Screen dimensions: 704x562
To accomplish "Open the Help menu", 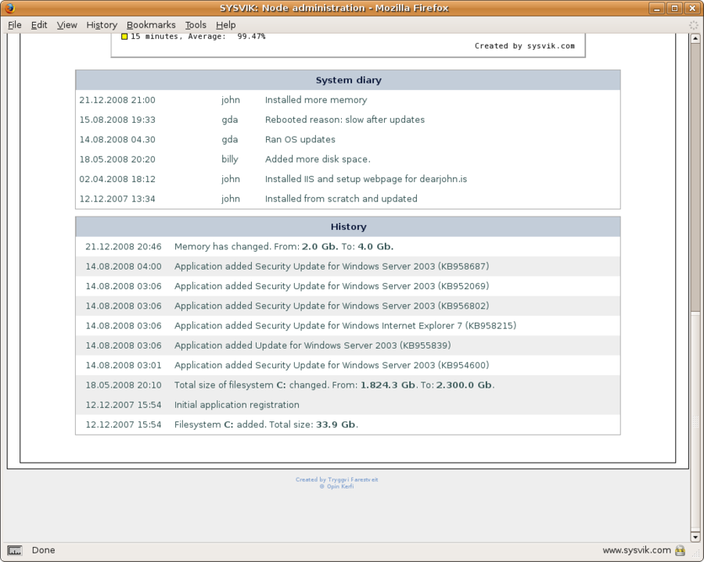I will coord(225,25).
